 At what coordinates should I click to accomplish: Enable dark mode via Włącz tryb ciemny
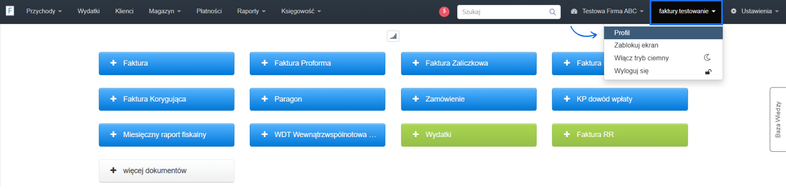tap(641, 58)
